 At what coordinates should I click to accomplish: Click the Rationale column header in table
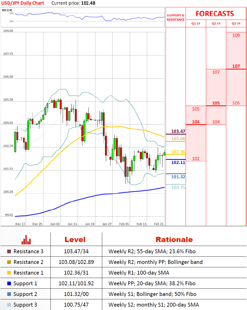pyautogui.click(x=174, y=240)
